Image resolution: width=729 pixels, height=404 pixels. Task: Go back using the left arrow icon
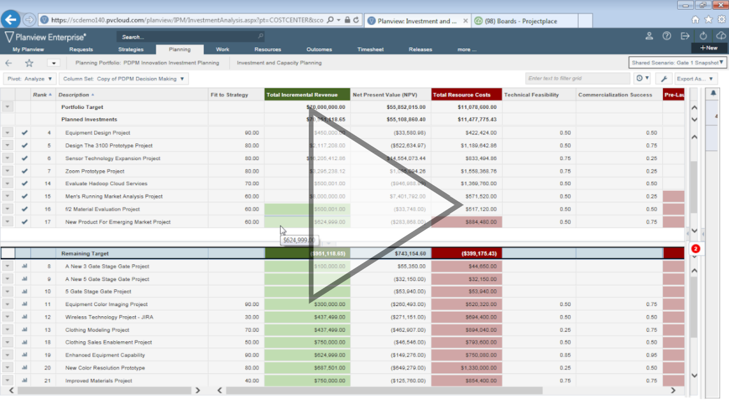[x=9, y=63]
